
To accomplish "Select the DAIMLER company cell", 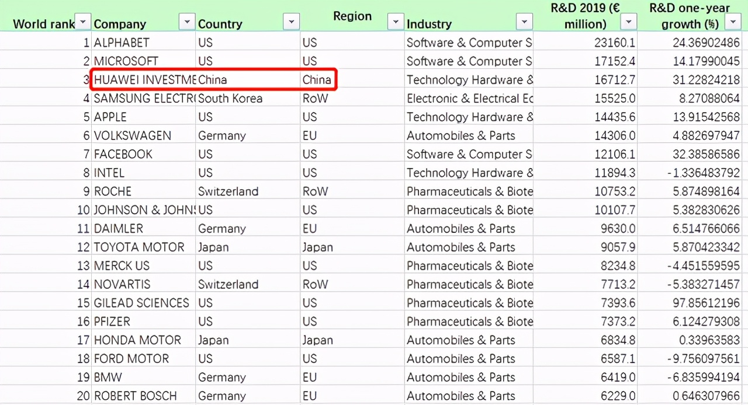I will pos(144,229).
